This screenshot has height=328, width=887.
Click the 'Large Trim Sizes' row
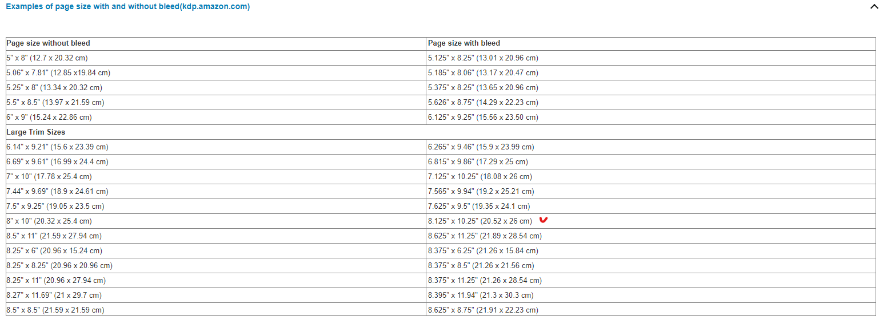point(36,132)
